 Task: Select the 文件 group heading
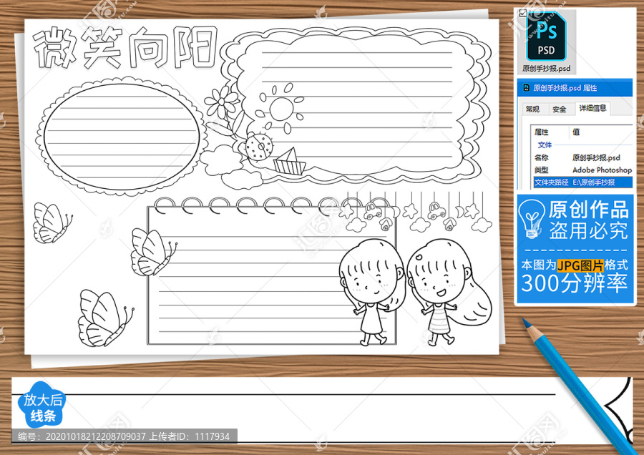pyautogui.click(x=545, y=145)
